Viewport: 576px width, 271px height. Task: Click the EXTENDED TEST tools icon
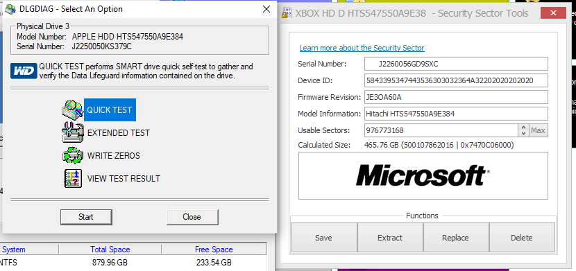pos(72,132)
